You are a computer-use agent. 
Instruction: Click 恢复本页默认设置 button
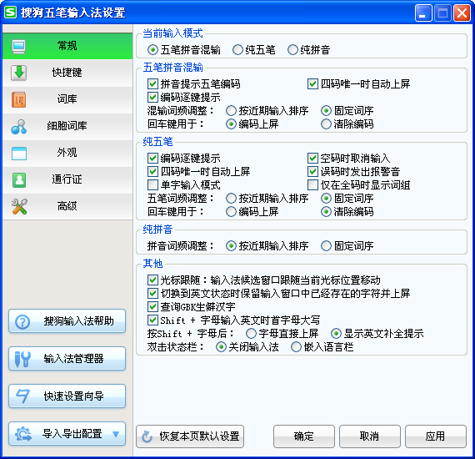[x=190, y=436]
